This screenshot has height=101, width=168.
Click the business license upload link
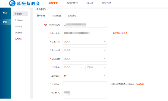tap(120, 33)
